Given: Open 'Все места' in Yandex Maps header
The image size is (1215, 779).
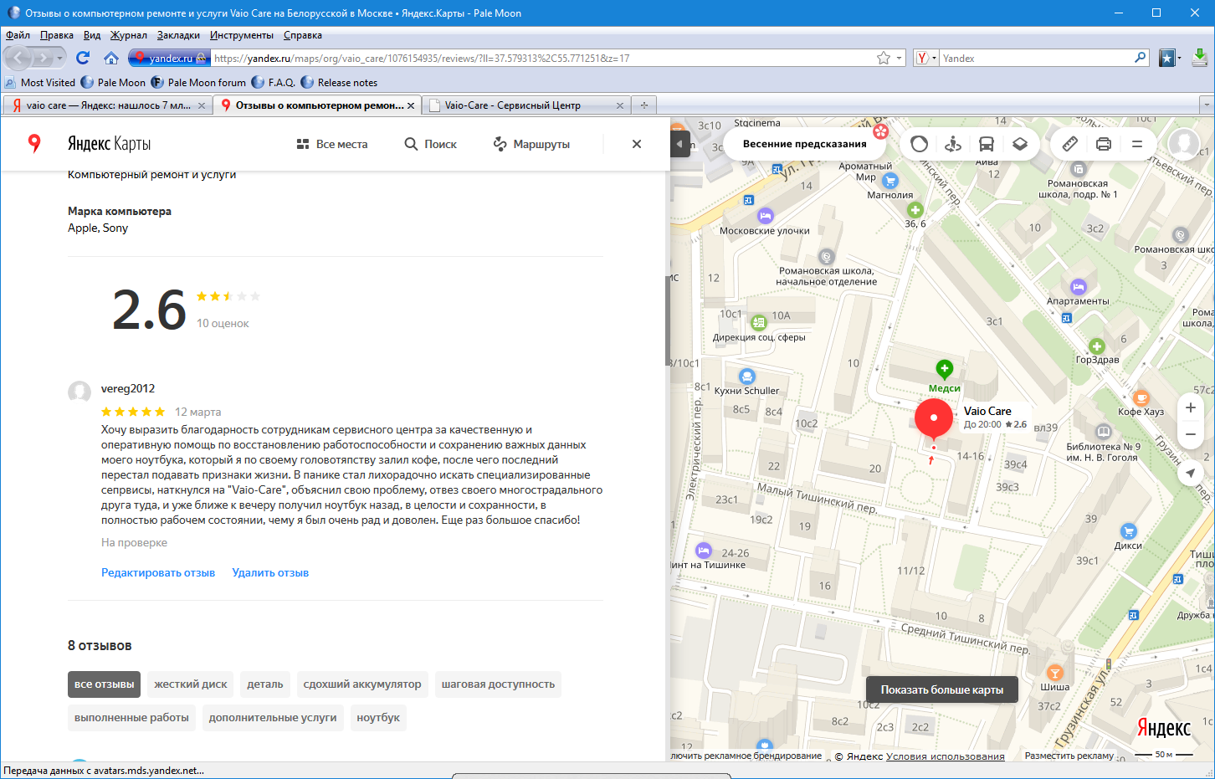Looking at the screenshot, I should pos(332,144).
